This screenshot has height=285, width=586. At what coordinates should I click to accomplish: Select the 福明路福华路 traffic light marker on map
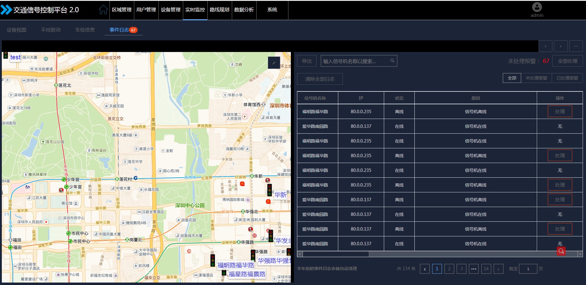click(213, 260)
